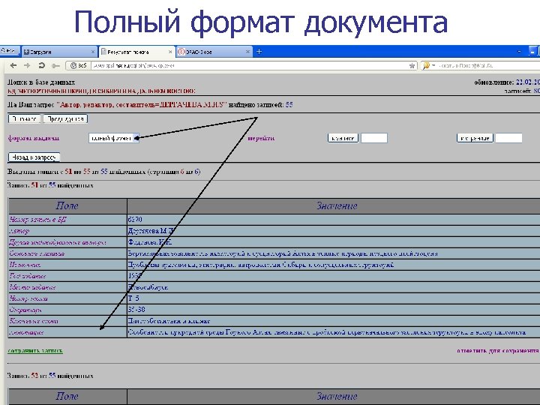Focus the page number field beside 'к странице'
The image size is (540, 405).
[508, 138]
